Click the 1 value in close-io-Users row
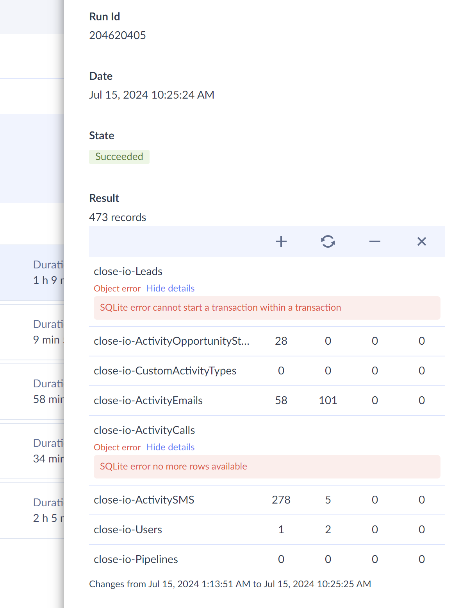The image size is (469, 608). click(281, 529)
